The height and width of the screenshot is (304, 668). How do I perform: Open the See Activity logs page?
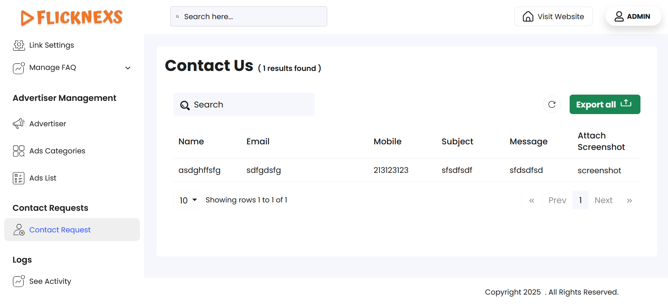[x=50, y=281]
